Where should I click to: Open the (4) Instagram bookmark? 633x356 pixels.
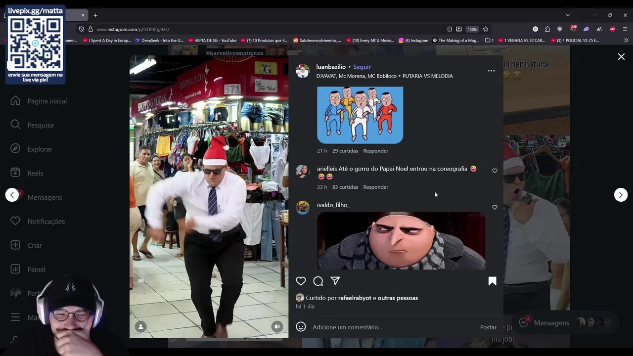[x=413, y=41]
